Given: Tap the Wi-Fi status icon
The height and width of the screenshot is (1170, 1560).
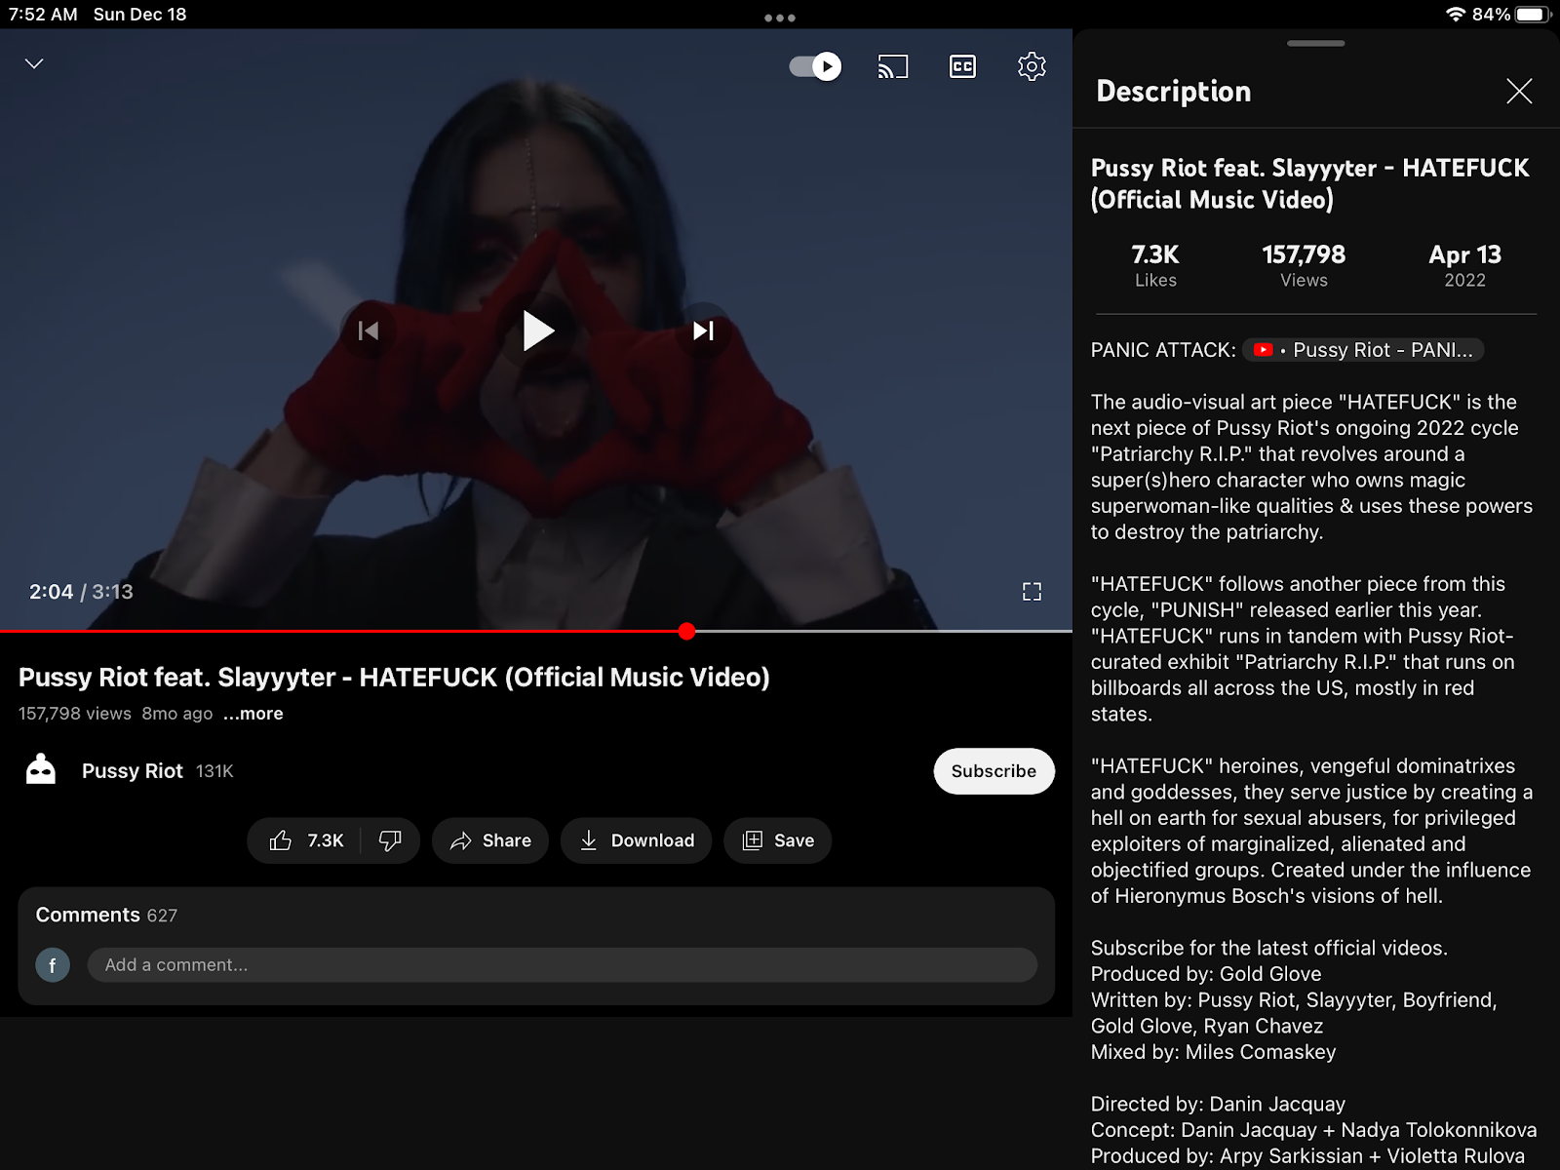Looking at the screenshot, I should click(x=1456, y=15).
